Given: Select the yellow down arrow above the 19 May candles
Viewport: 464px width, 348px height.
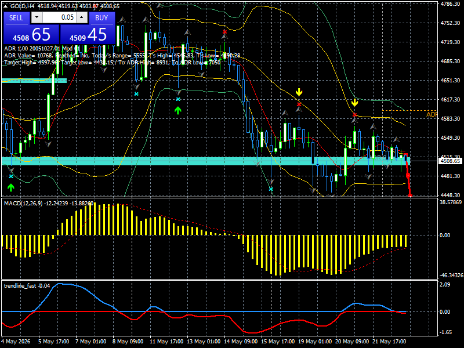Looking at the screenshot, I should (x=299, y=92).
